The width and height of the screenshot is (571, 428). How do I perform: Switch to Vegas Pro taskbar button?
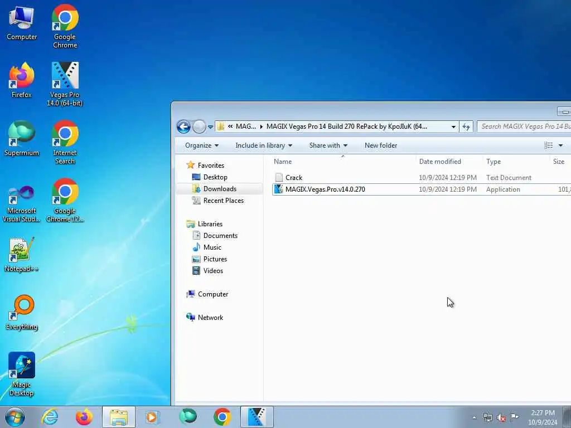257,417
